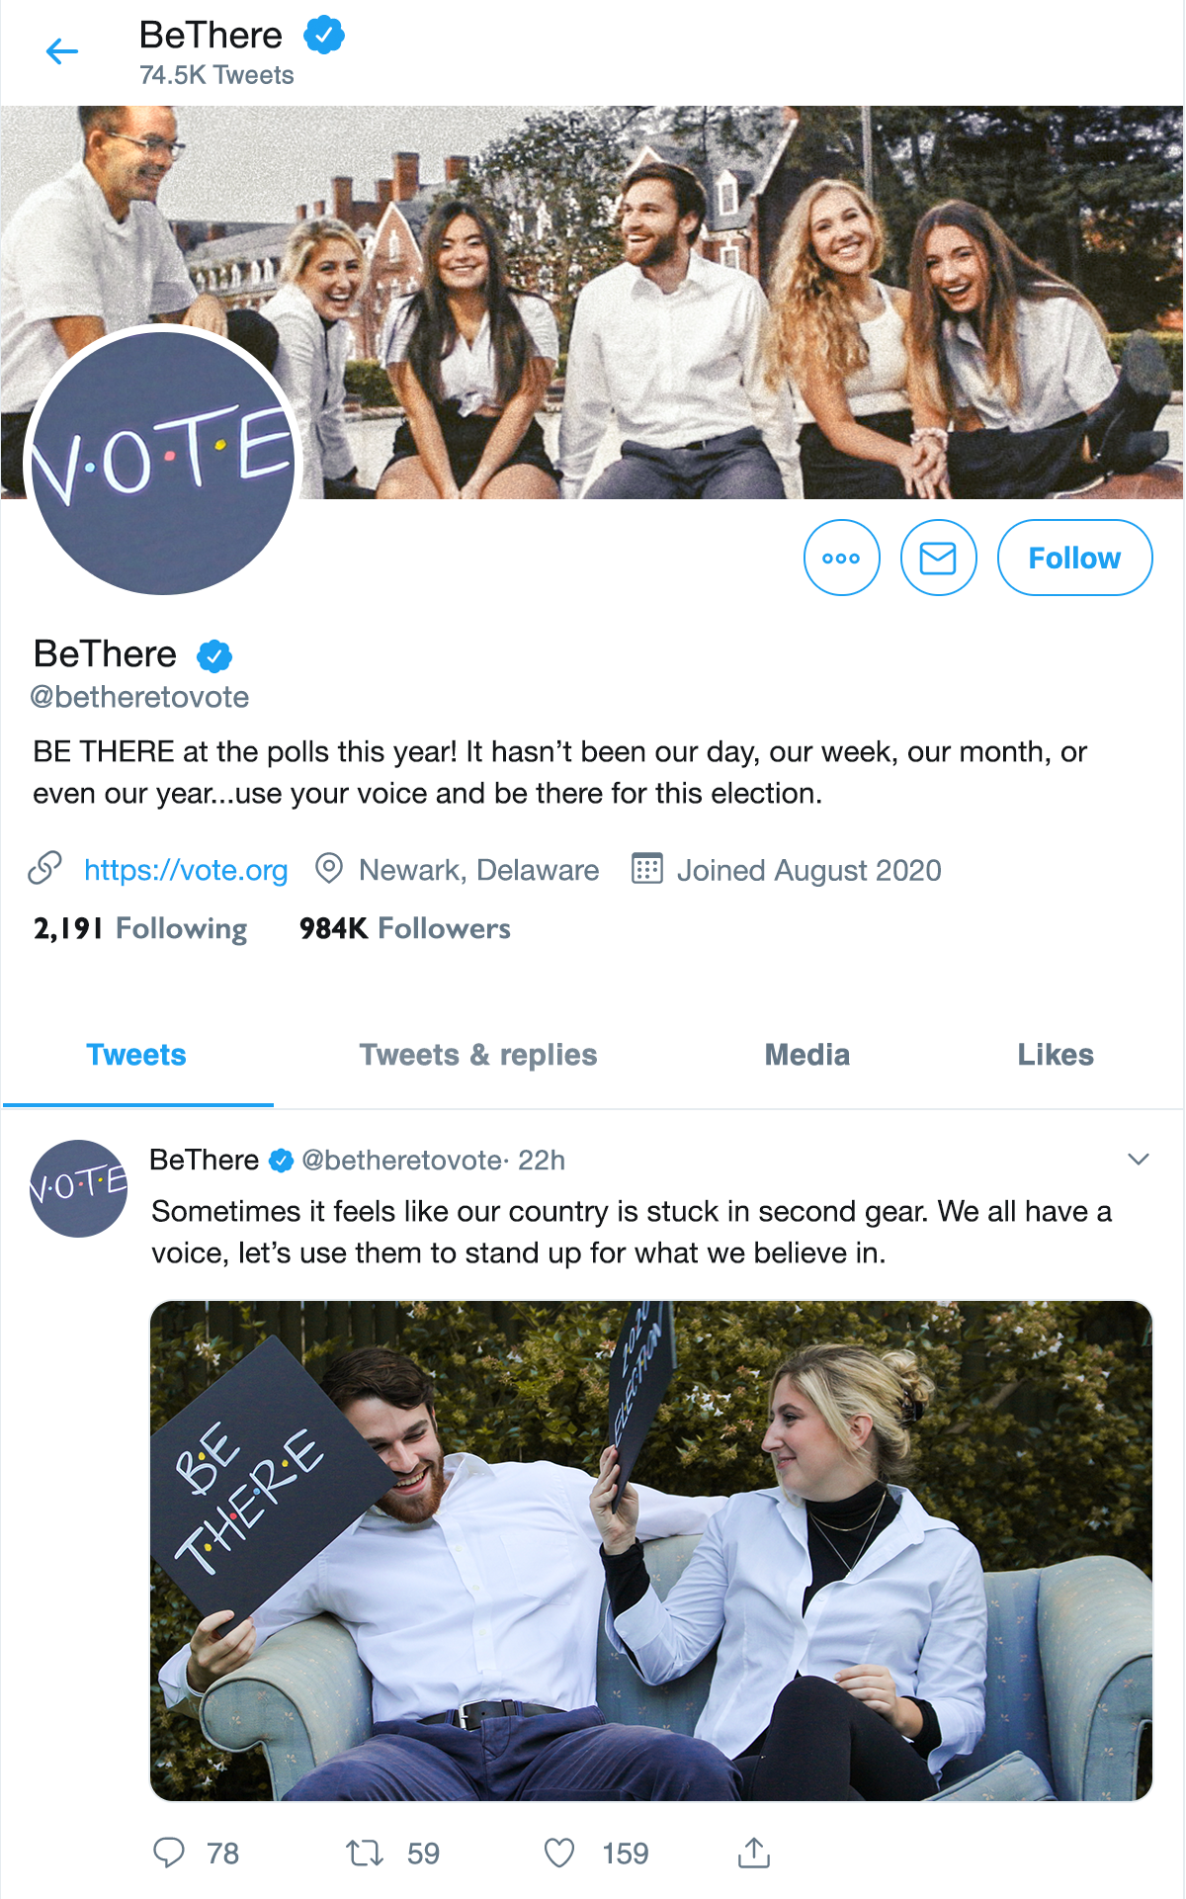Open the https://vote.org link
1186x1899 pixels.
[x=186, y=870]
